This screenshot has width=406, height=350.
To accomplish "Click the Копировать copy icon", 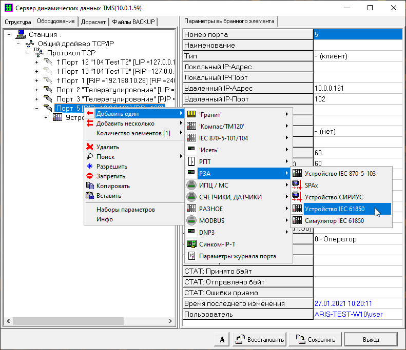I will pos(90,186).
